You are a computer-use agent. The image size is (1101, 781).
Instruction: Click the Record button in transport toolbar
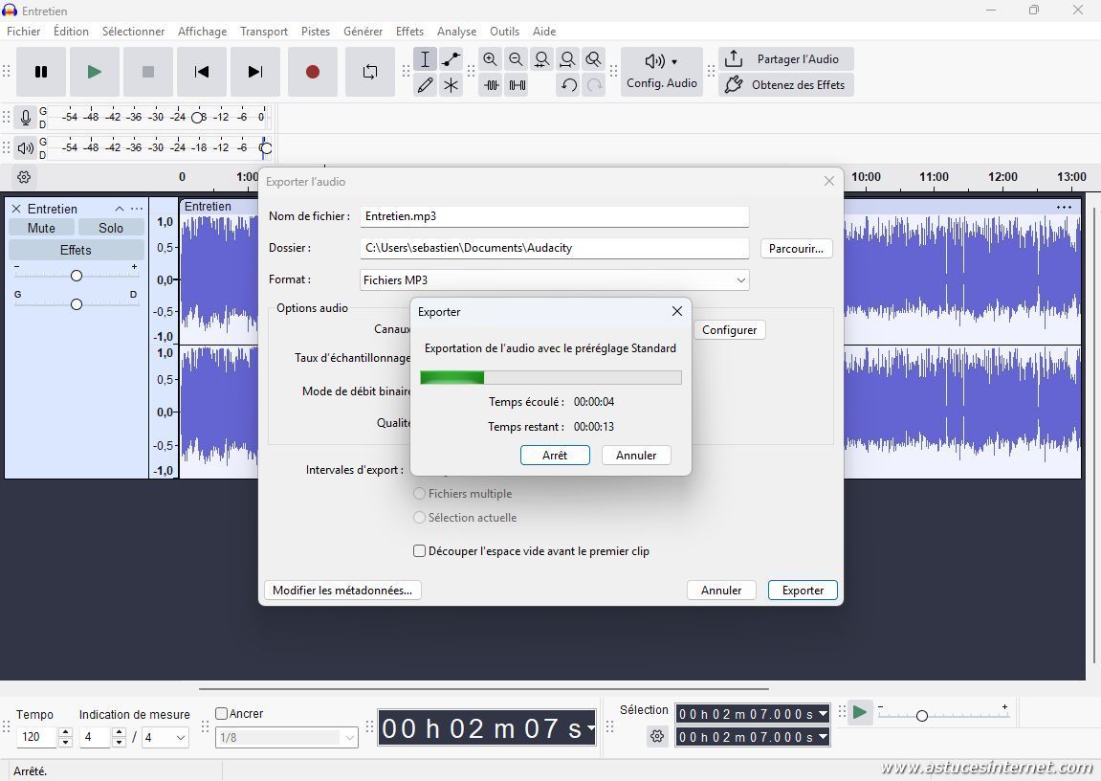pos(312,72)
